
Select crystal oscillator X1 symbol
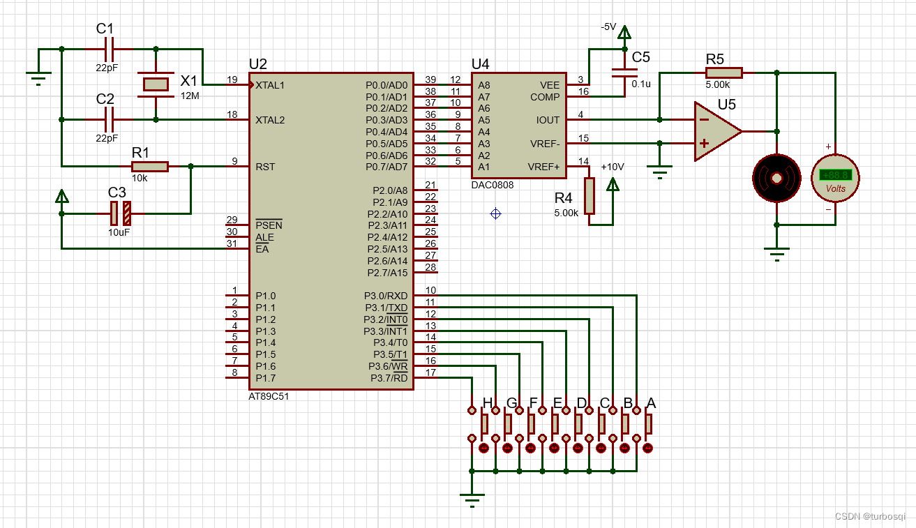tap(155, 84)
